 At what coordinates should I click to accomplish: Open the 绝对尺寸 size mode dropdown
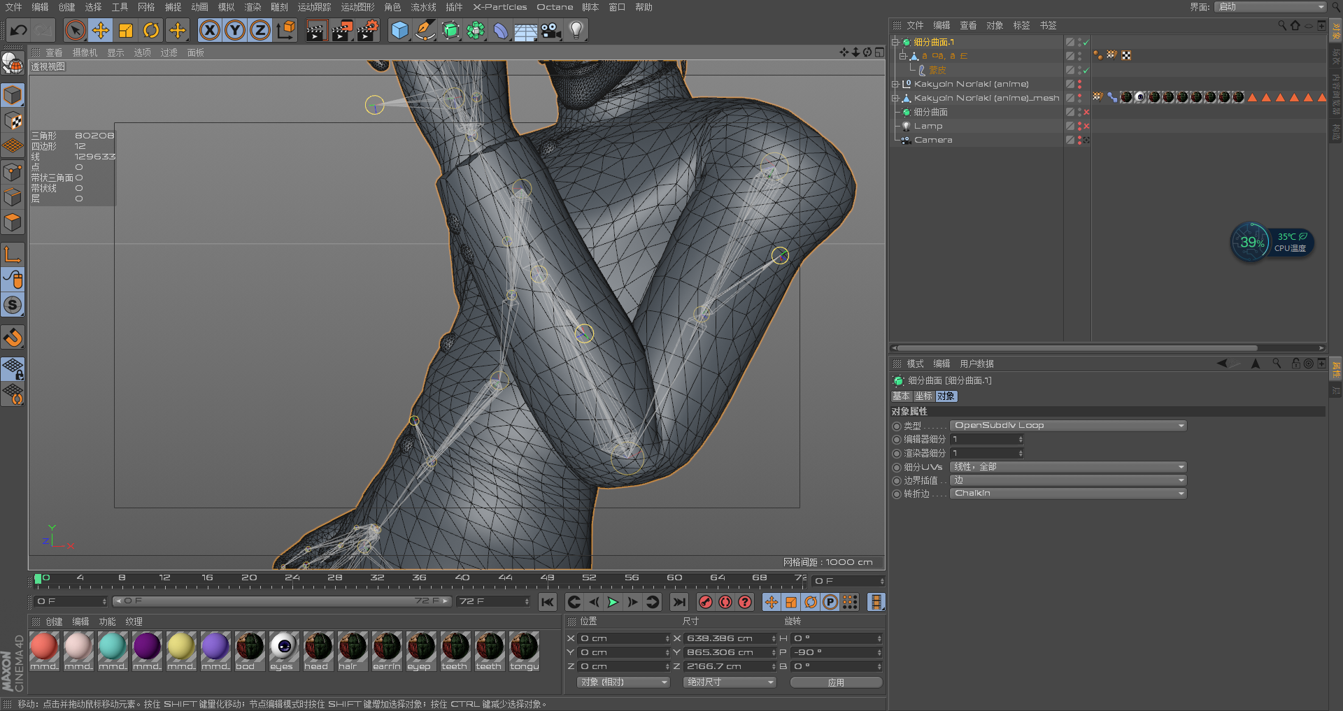coord(730,682)
